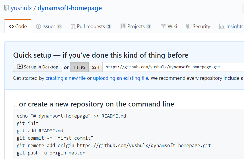Viewport: 244px width, 159px height.
Task: Switch to the Wiki tab
Action: (172, 26)
